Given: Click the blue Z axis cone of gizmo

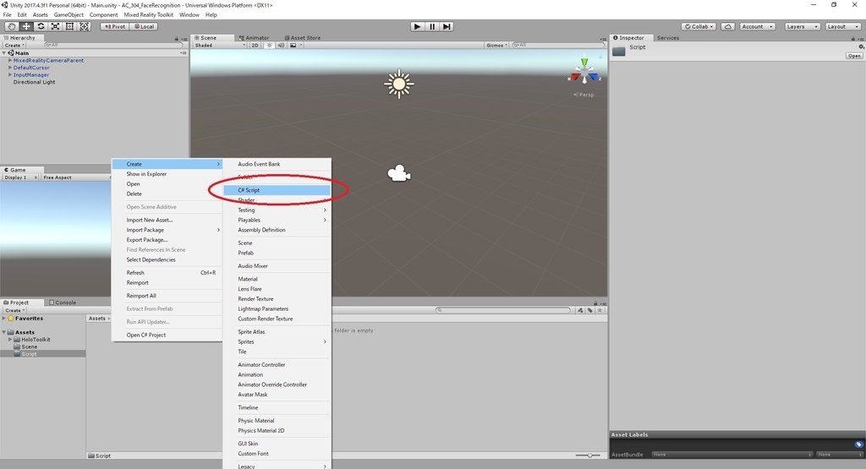Looking at the screenshot, I should [x=593, y=77].
